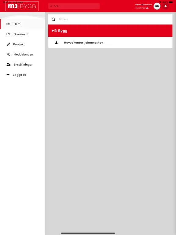Open Huvudkontor Johanneshov entry
Image resolution: width=176 pixels, height=235 pixels.
(x=110, y=43)
